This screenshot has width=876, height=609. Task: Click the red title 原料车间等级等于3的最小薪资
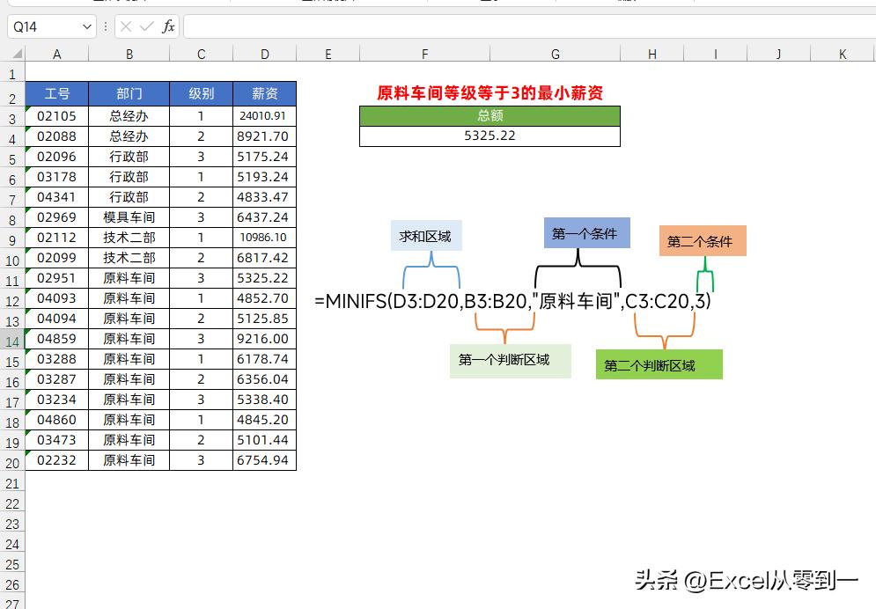(x=490, y=92)
